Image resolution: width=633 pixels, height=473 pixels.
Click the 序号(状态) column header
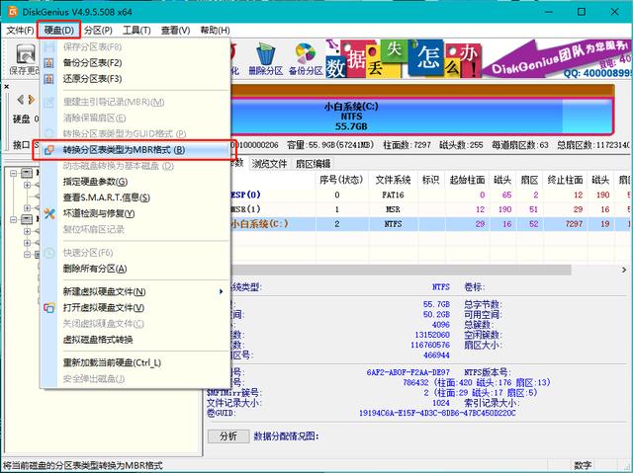[x=341, y=180]
